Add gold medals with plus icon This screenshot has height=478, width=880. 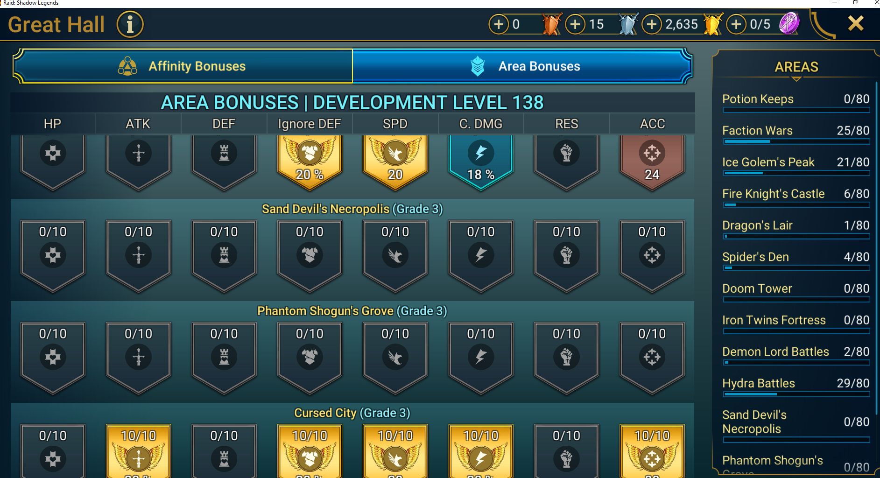tap(652, 24)
